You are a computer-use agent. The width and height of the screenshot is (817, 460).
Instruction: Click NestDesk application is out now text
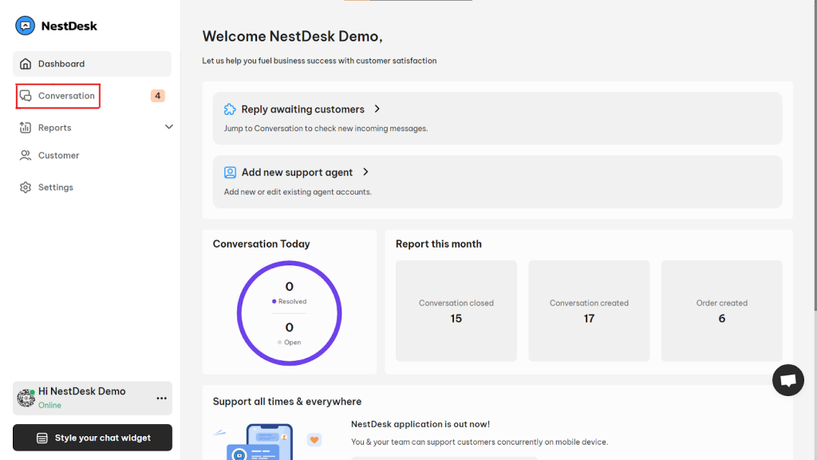pos(420,425)
